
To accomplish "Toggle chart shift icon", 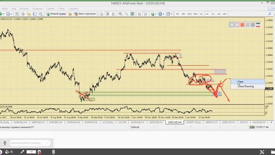I will click(x=146, y=14).
